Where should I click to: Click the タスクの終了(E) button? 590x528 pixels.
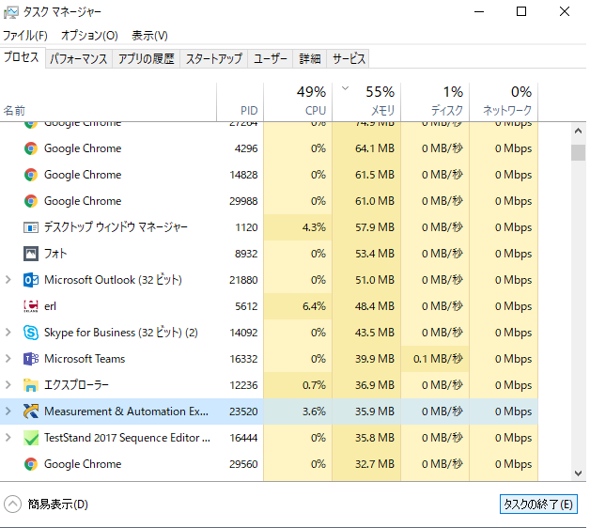[x=538, y=504]
